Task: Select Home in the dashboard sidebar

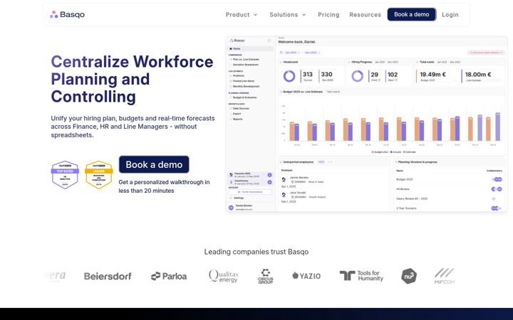Action: (x=251, y=48)
